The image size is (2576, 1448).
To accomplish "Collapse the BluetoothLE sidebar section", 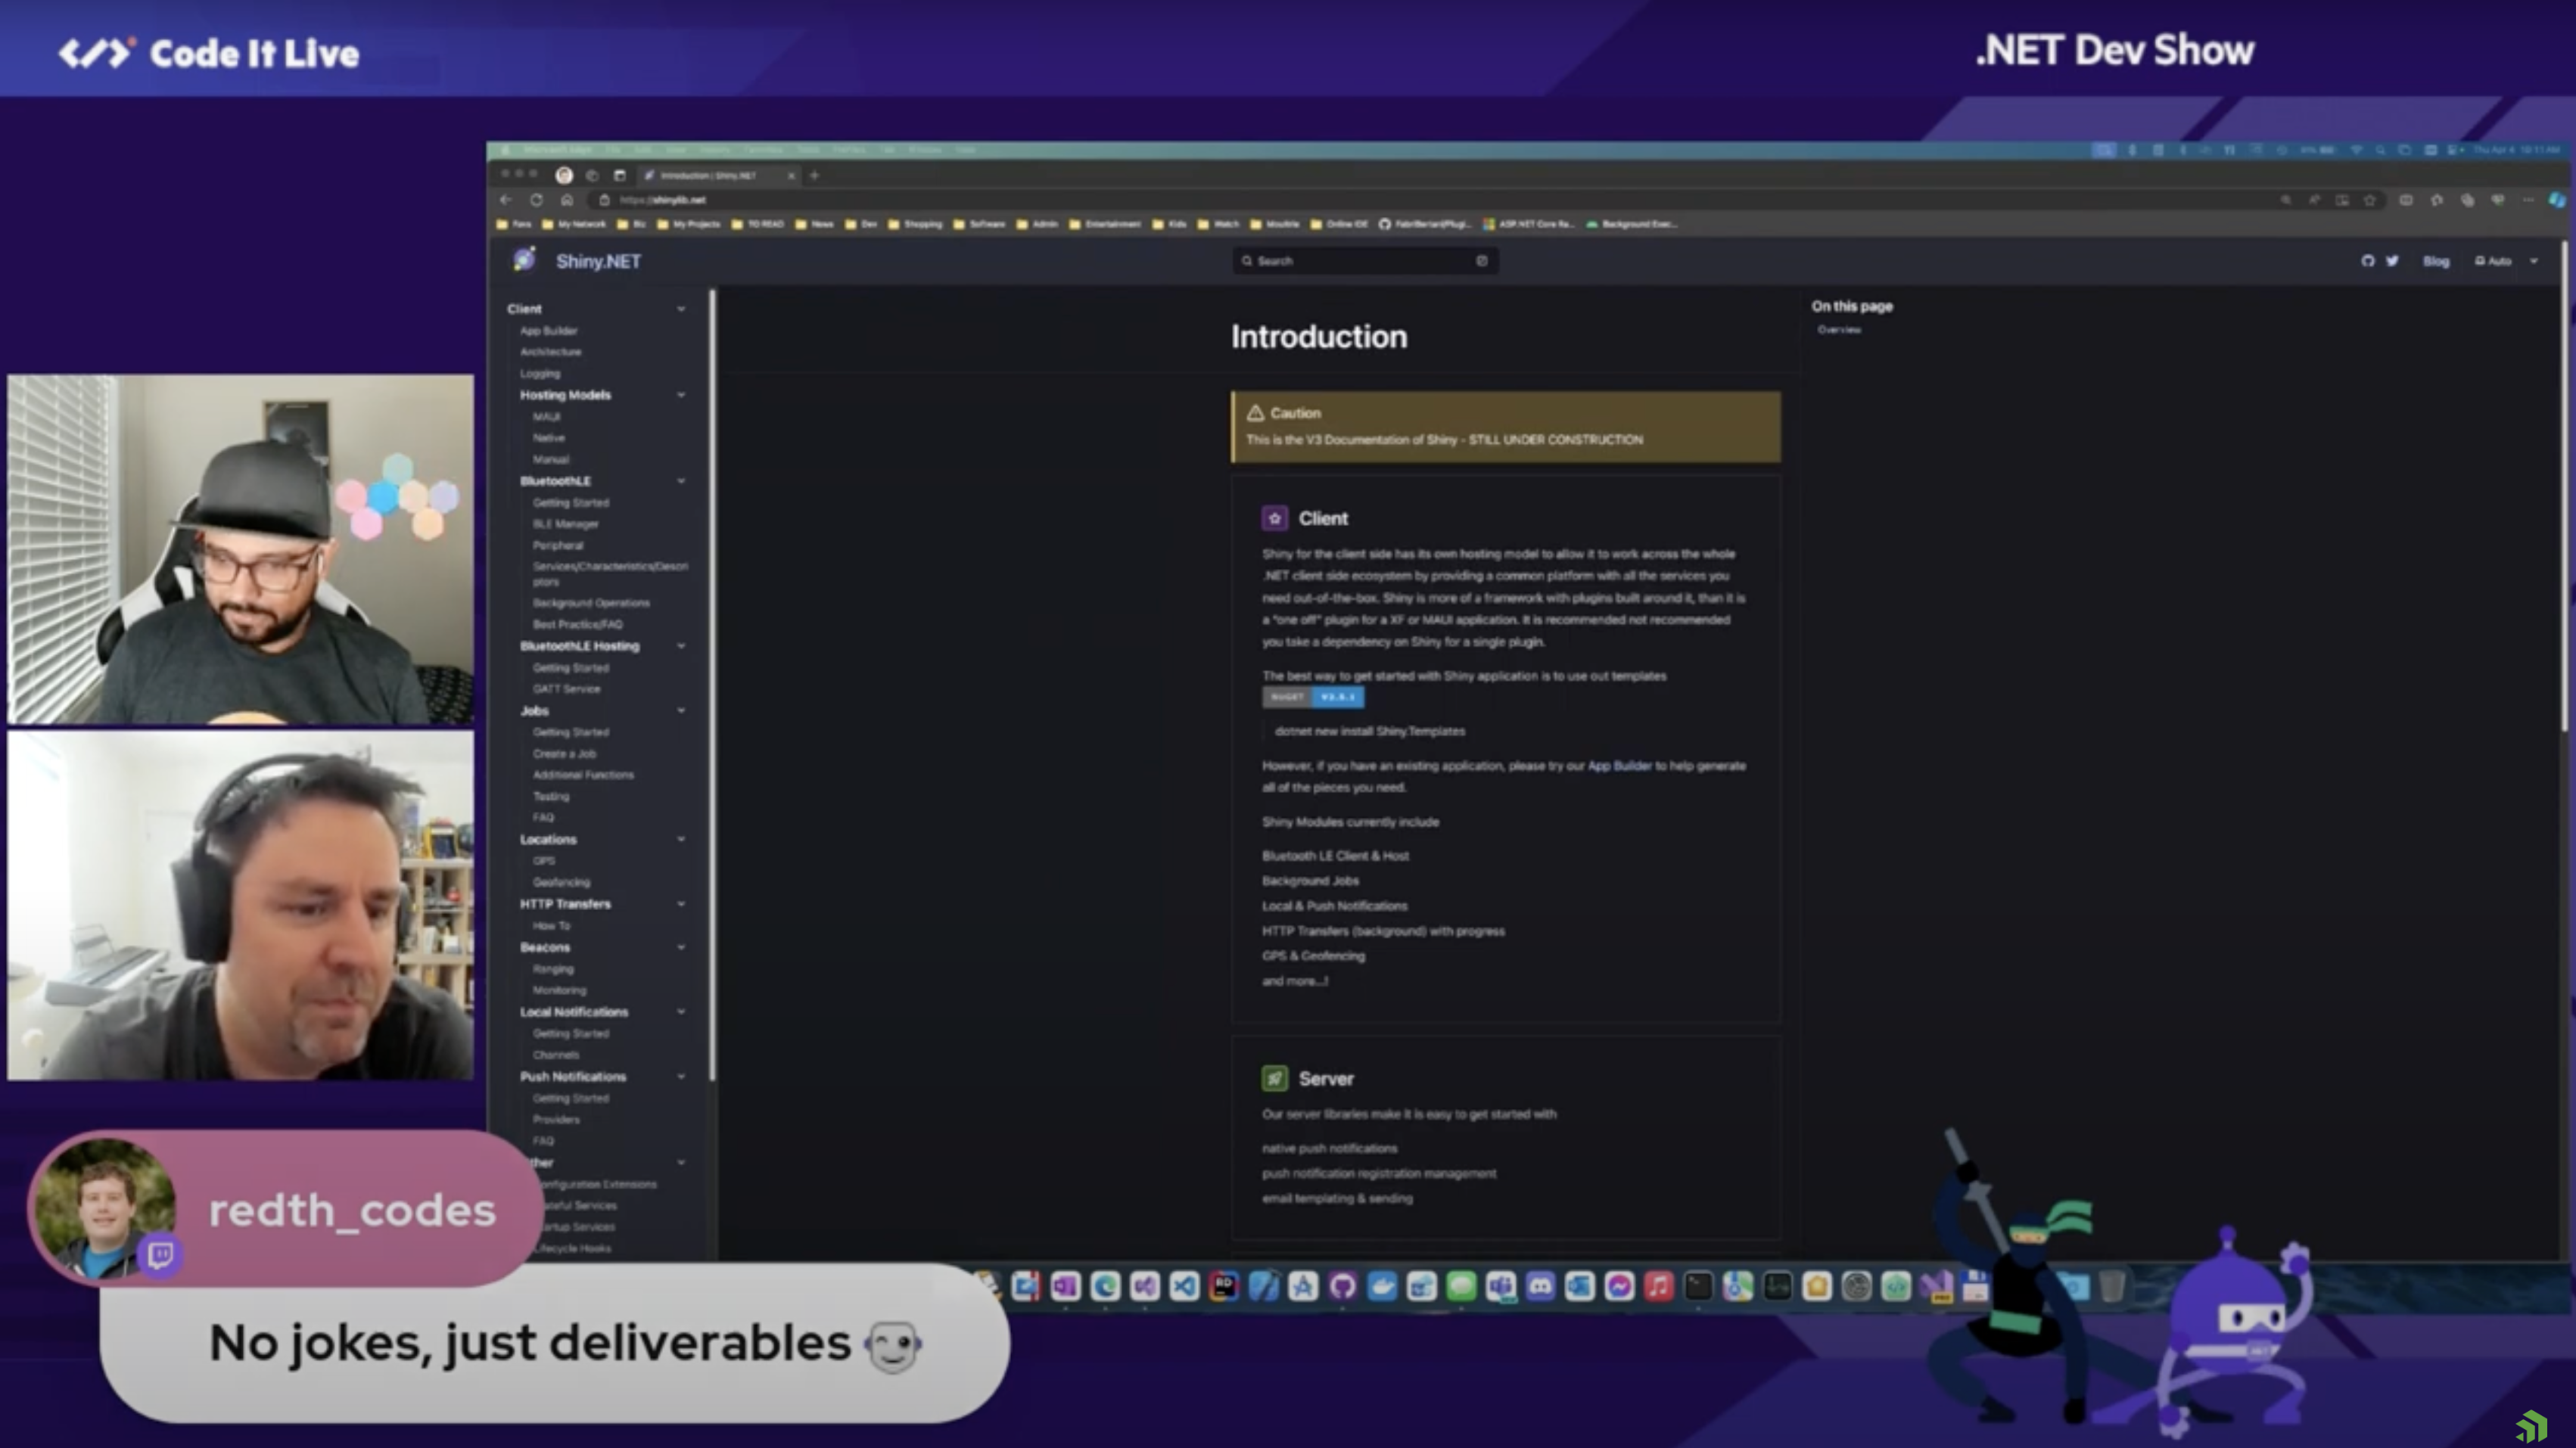I will (x=681, y=481).
